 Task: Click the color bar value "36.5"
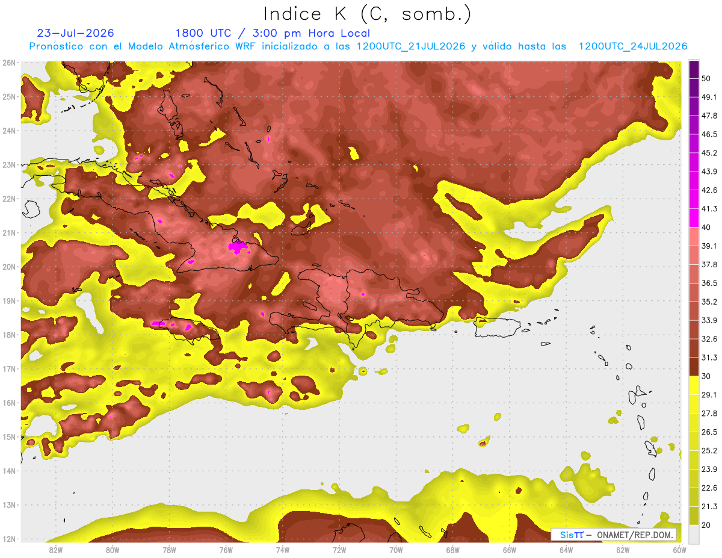click(709, 283)
